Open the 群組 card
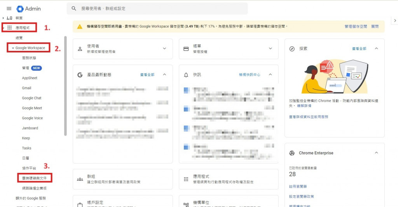 [122, 179]
